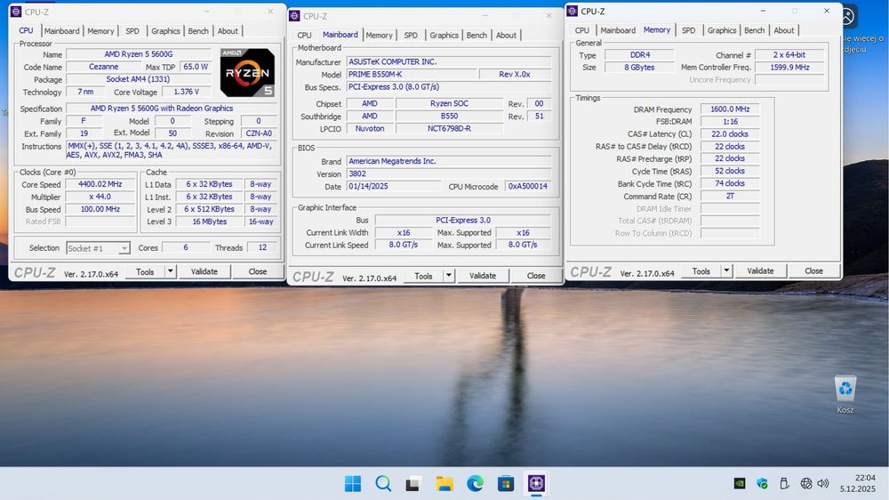Open volume speaker tray icon
This screenshot has width=889, height=500.
pos(823,484)
